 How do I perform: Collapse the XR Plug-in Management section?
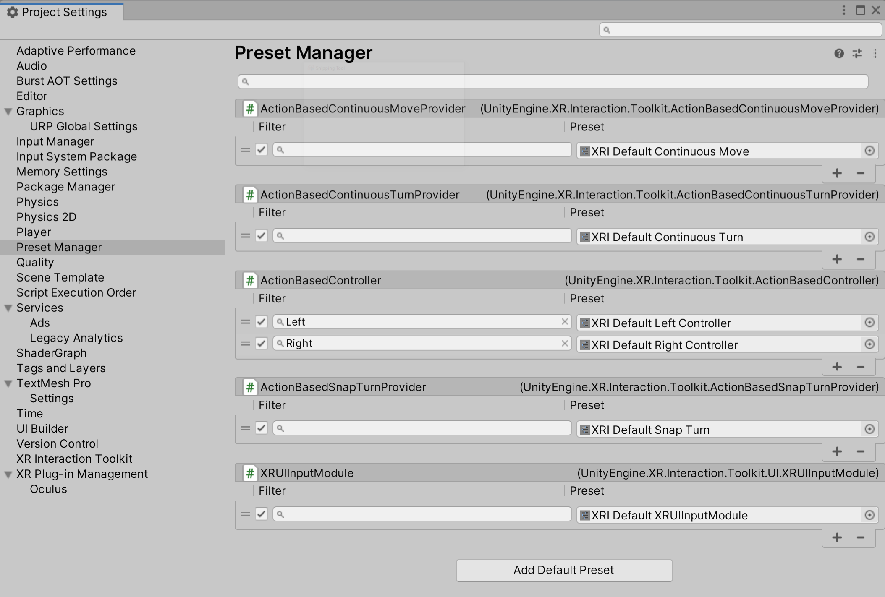tap(8, 474)
